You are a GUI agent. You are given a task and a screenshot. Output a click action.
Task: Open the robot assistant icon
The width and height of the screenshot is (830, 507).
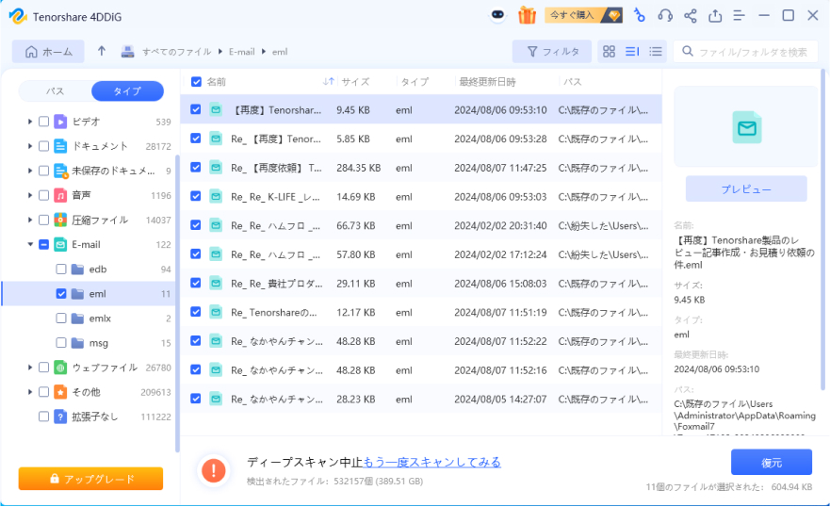[x=499, y=15]
